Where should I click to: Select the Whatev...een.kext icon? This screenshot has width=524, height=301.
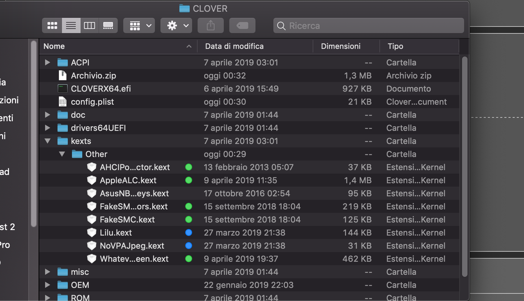coord(92,259)
